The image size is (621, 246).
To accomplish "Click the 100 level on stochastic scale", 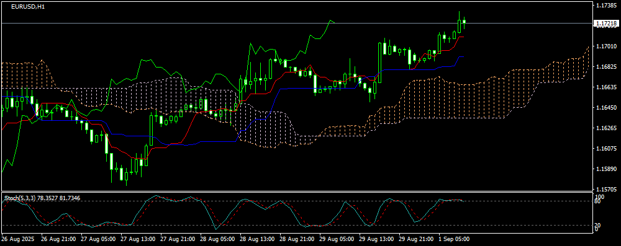I will point(600,196).
